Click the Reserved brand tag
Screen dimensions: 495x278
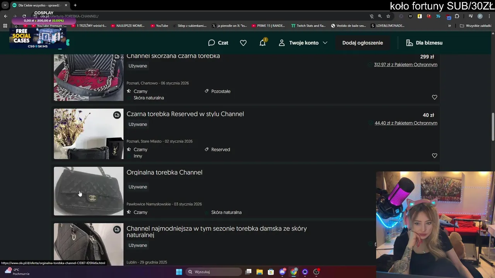(220, 149)
